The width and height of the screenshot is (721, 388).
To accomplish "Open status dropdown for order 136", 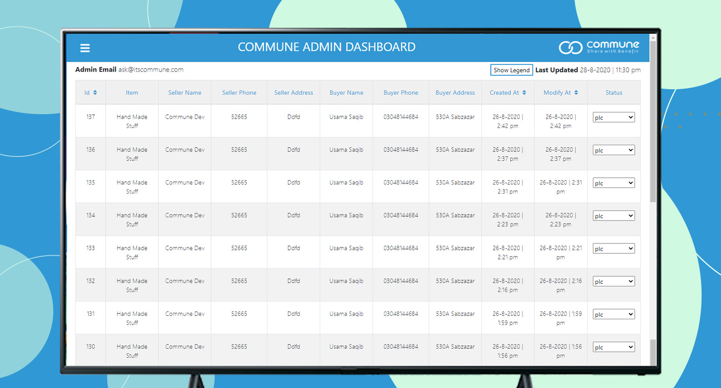I will point(613,150).
